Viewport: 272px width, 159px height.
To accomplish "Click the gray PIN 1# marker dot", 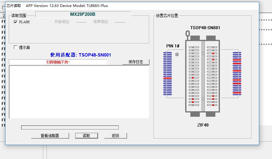I will (177, 54).
